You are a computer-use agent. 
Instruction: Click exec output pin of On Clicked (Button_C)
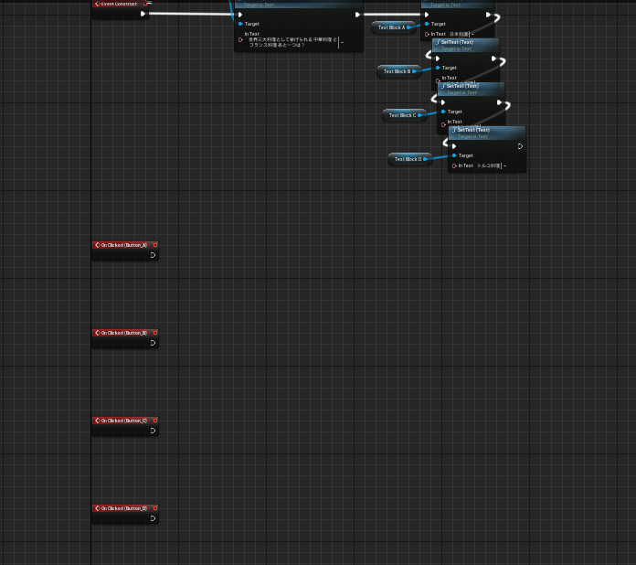[153, 431]
